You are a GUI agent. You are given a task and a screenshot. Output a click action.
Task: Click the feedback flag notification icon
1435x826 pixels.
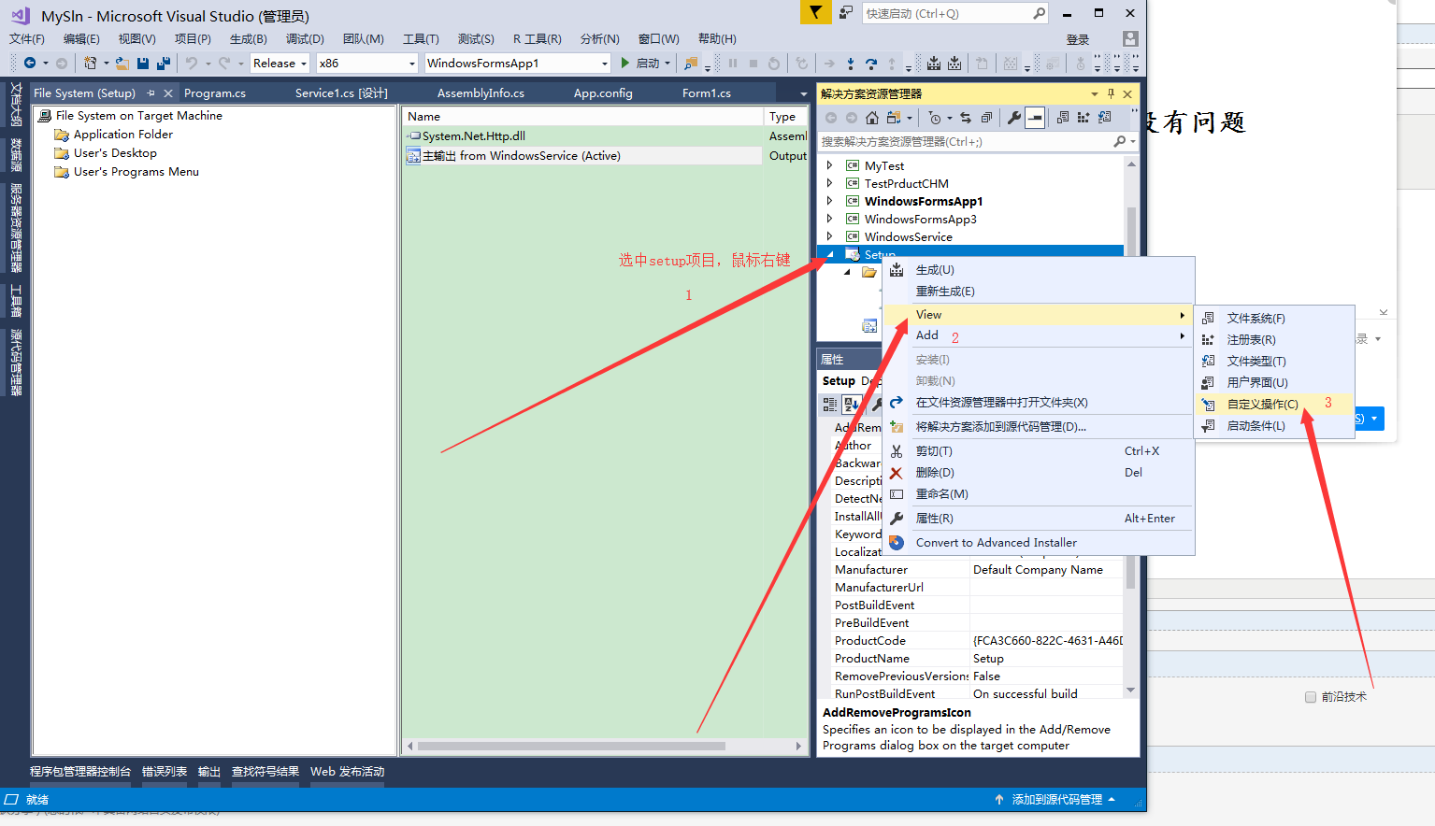click(x=815, y=12)
